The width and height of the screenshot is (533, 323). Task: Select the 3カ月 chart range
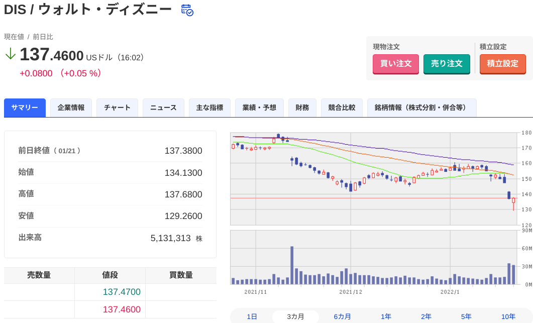click(295, 316)
